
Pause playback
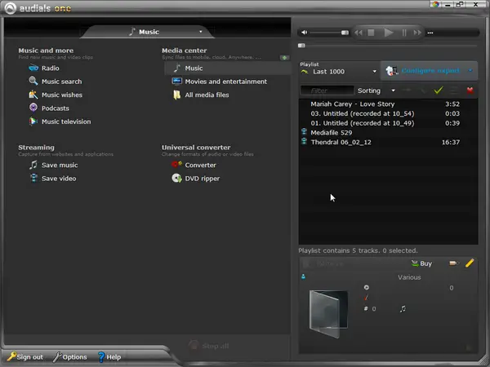[x=404, y=33]
